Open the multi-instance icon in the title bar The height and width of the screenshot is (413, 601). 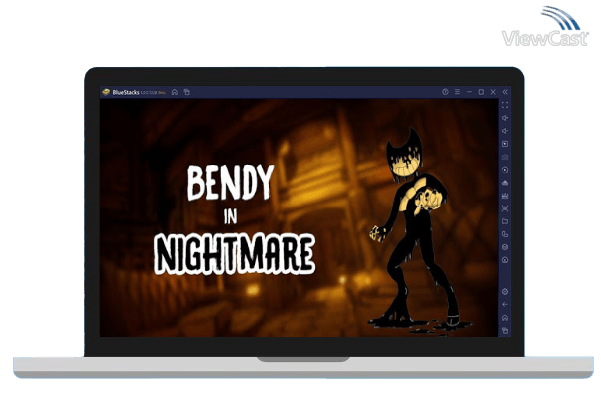tap(187, 92)
